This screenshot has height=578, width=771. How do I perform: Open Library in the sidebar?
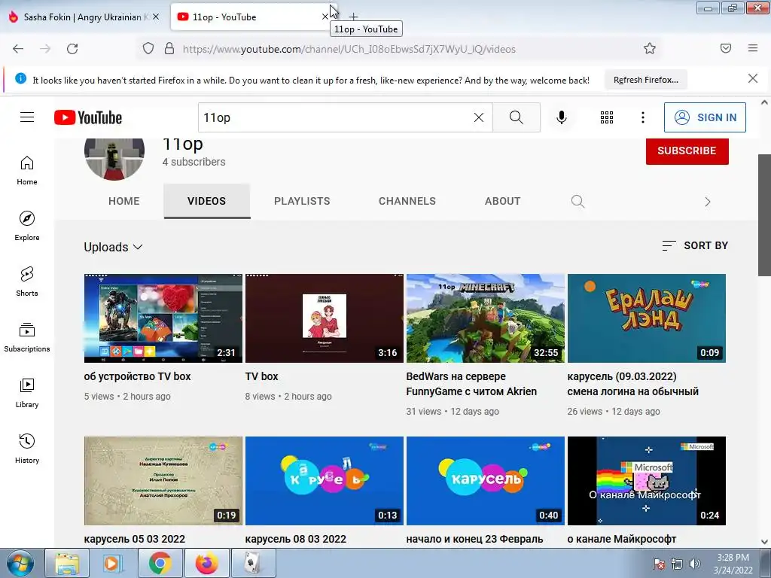[27, 393]
